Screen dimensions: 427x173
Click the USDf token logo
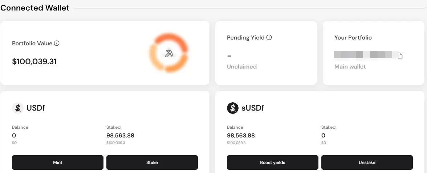pyautogui.click(x=17, y=108)
